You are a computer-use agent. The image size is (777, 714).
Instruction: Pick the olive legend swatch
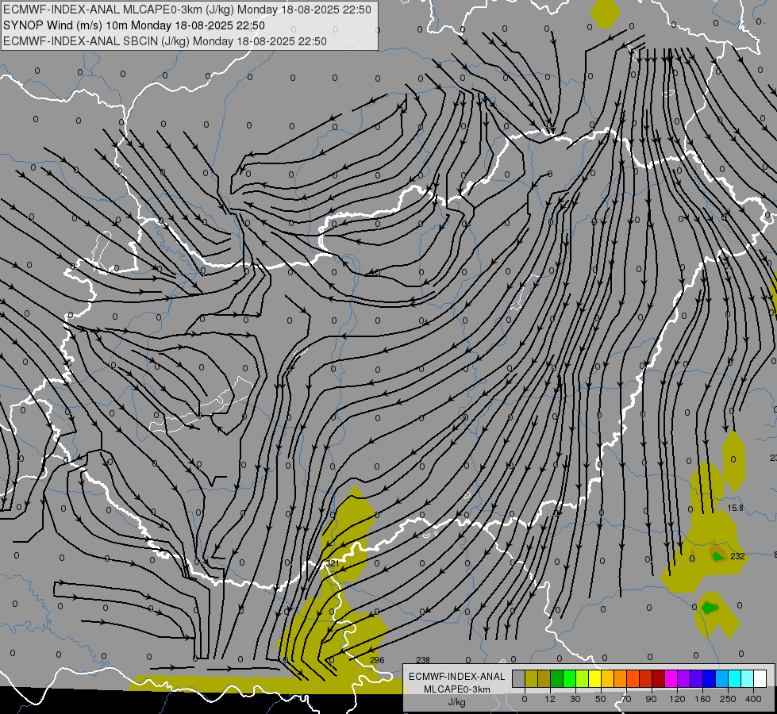click(531, 678)
